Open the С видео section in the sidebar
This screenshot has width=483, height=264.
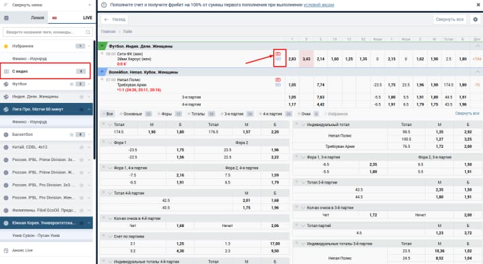pyautogui.click(x=46, y=71)
